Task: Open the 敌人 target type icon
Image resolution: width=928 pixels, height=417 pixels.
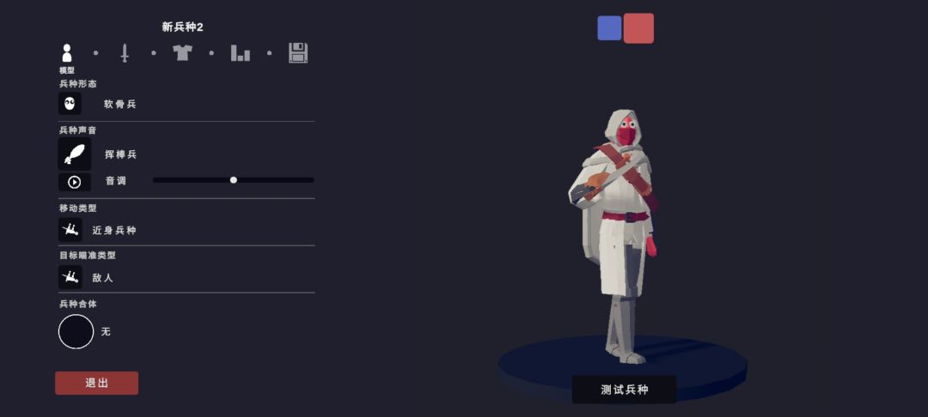Action: [70, 277]
